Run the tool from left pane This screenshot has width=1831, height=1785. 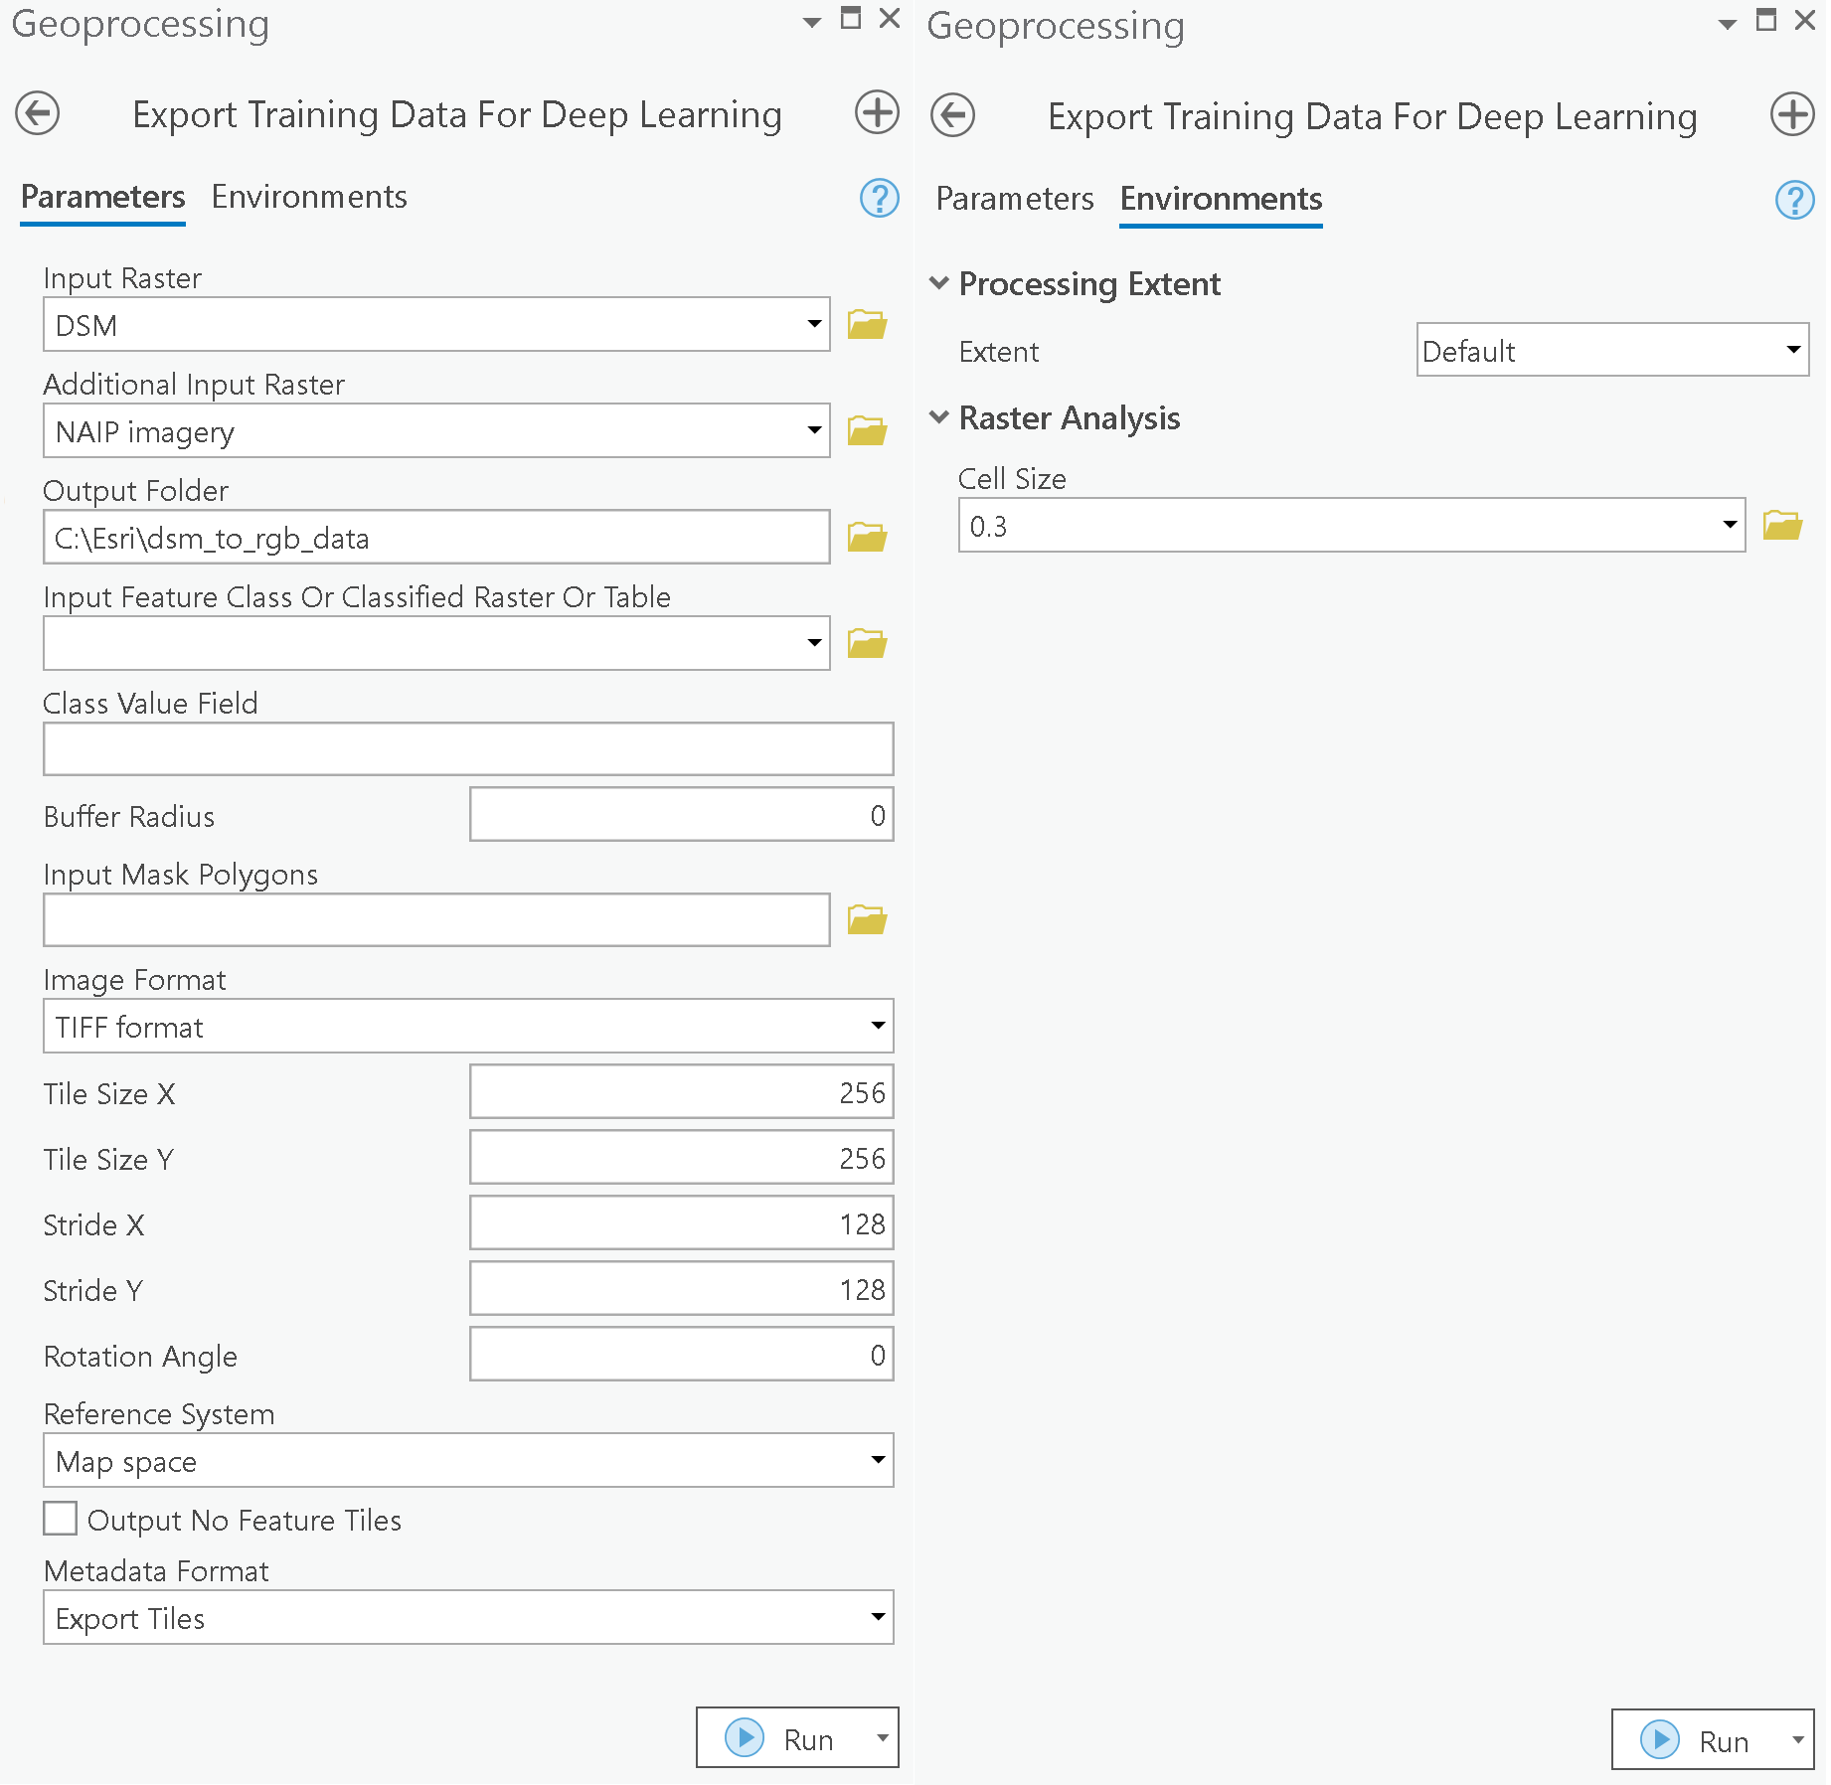coord(781,1738)
